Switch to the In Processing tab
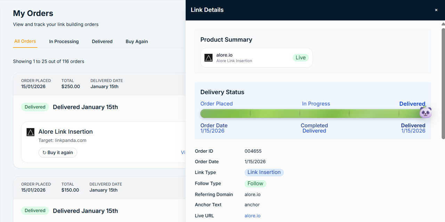The height and width of the screenshot is (222, 445). [x=64, y=41]
